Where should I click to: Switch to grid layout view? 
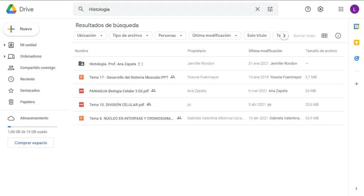tap(324, 36)
